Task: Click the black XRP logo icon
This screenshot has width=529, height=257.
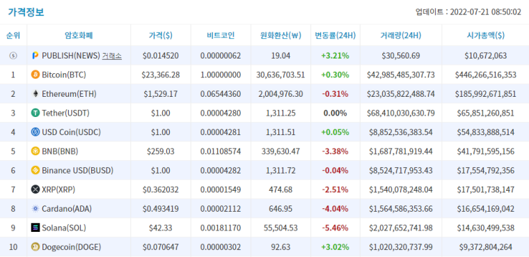Action: (35, 189)
